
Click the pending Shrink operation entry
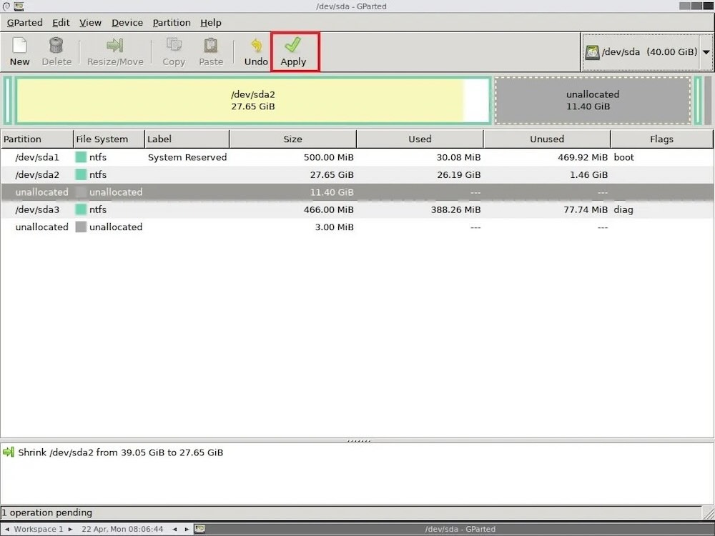tap(120, 452)
